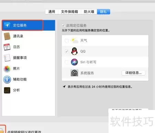Click the 详细信息... button
Image resolution: width=155 pixels, height=133 pixels.
[133, 73]
